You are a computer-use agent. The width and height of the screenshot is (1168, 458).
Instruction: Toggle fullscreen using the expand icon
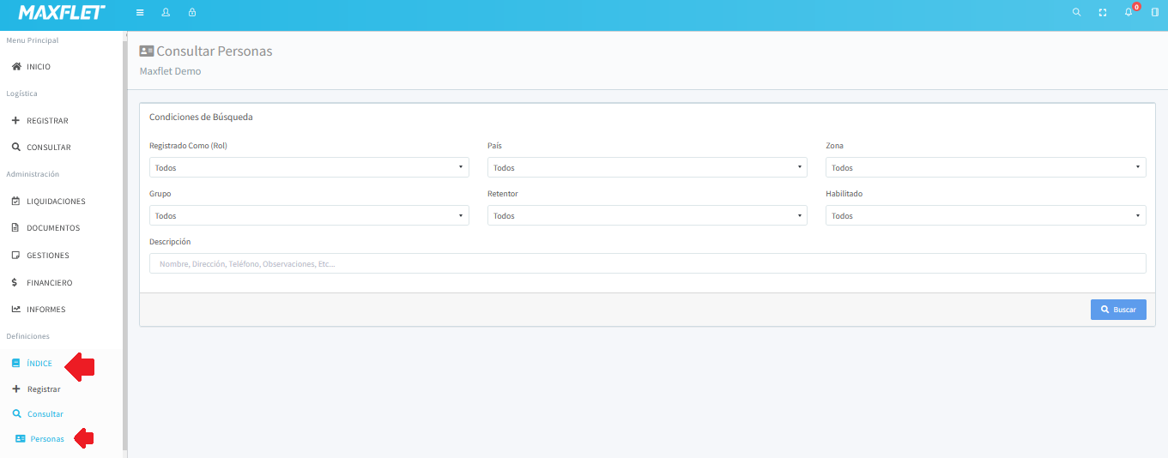pyautogui.click(x=1103, y=13)
